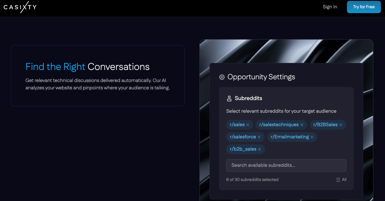Click the 6 of 30 subreddits selected text
Image resolution: width=385 pixels, height=201 pixels.
click(x=252, y=180)
